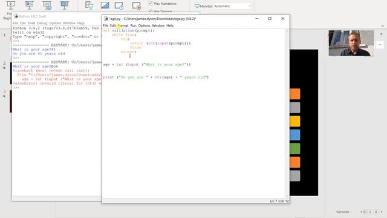Click the ValueError line in shell

click(57, 84)
